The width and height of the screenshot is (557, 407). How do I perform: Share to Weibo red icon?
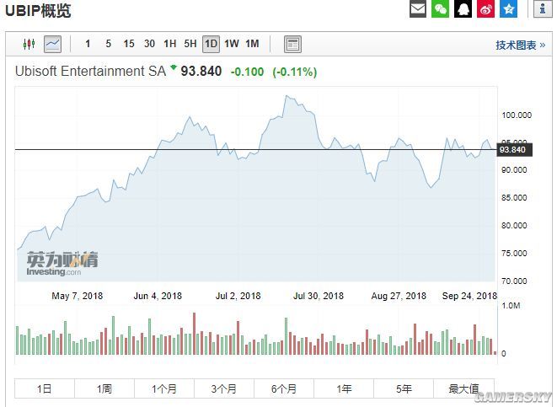485,8
